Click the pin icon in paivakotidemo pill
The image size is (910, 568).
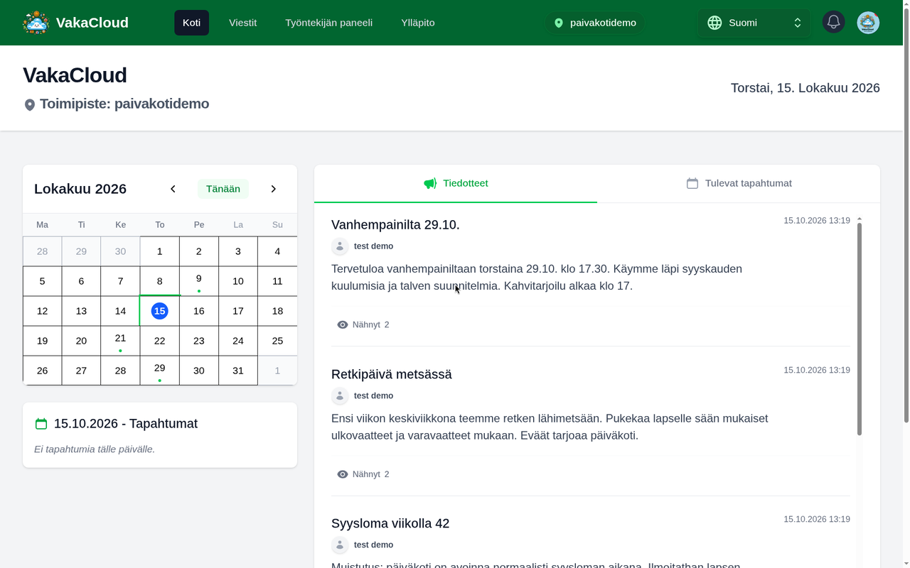[x=559, y=23]
